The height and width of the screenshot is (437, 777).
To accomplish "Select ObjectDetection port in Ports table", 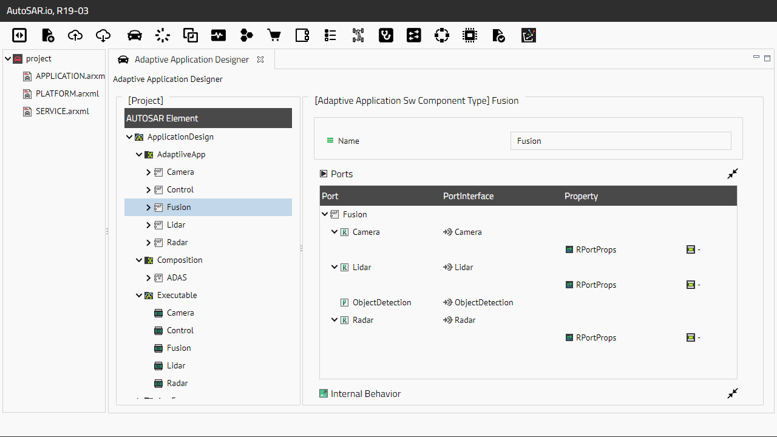I will [x=381, y=302].
